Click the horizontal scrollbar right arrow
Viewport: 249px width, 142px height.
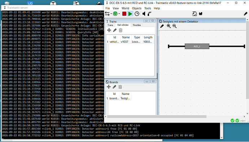[244, 116]
